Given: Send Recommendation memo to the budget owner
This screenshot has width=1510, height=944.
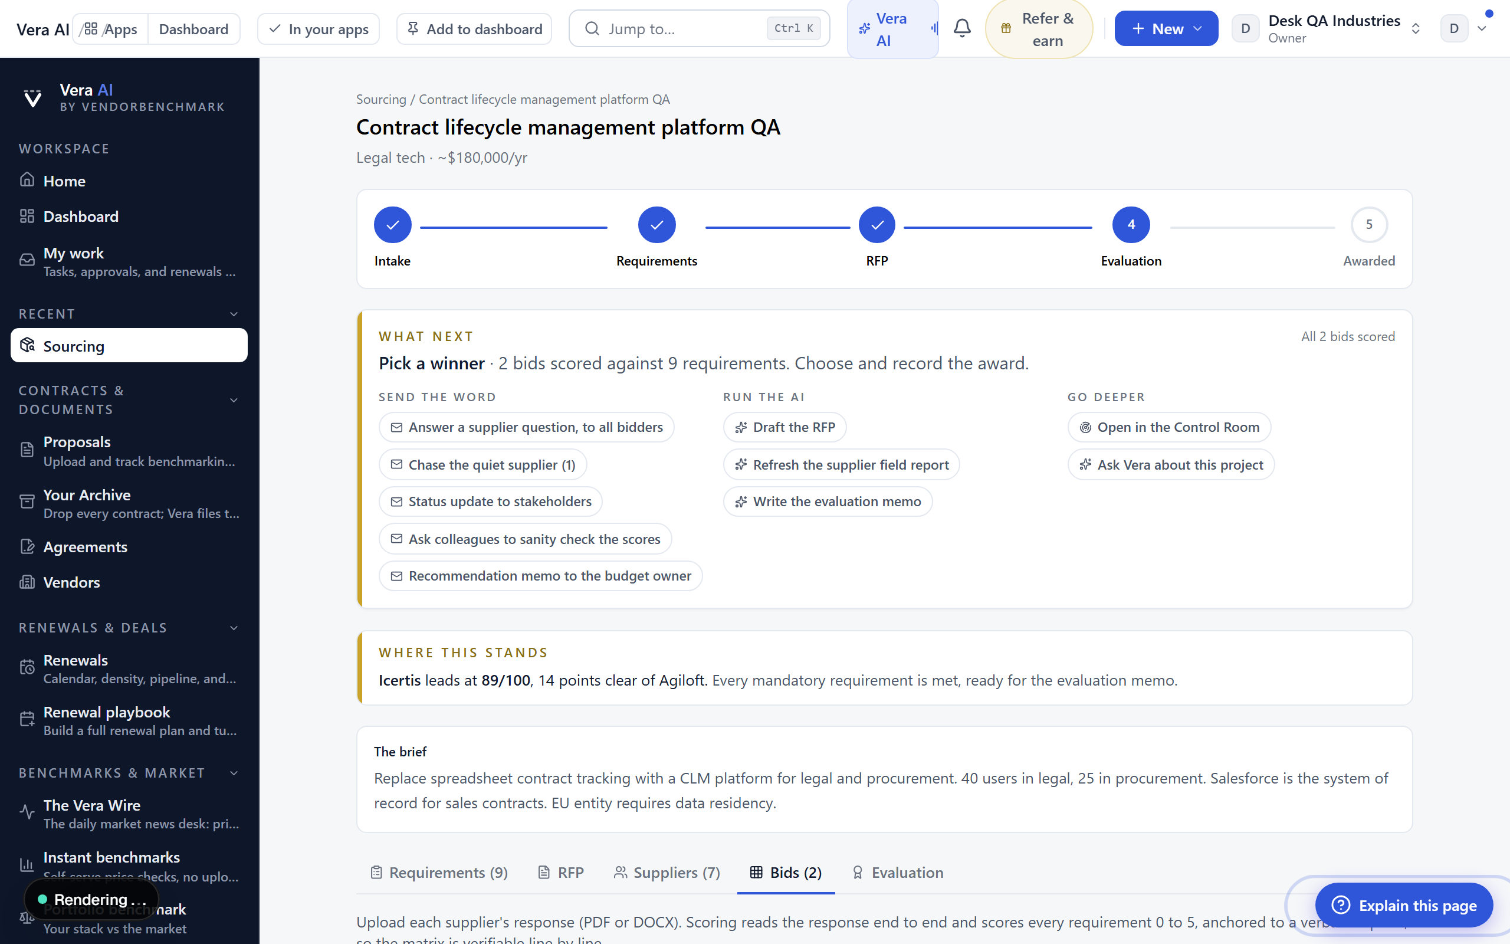Looking at the screenshot, I should 540,576.
